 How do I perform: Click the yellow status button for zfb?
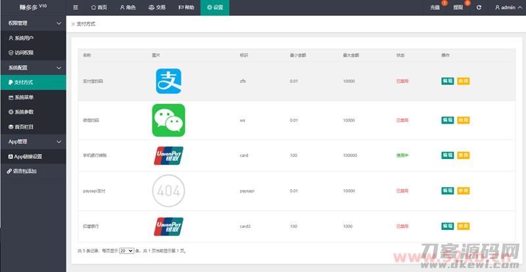tap(464, 81)
